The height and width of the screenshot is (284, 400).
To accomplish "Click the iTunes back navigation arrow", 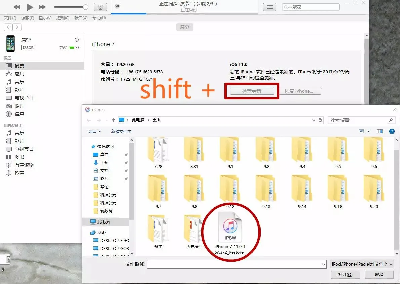I will tap(8, 27).
